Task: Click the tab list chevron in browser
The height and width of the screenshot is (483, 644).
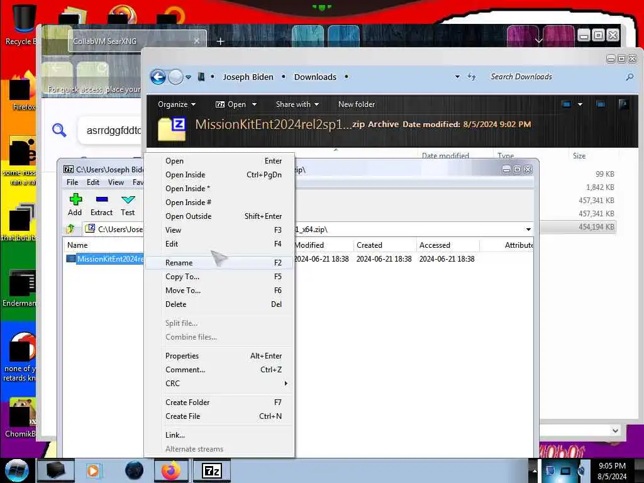Action: point(539,41)
